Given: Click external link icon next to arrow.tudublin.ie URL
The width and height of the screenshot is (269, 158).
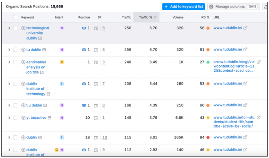Looking at the screenshot, I should (258, 62).
